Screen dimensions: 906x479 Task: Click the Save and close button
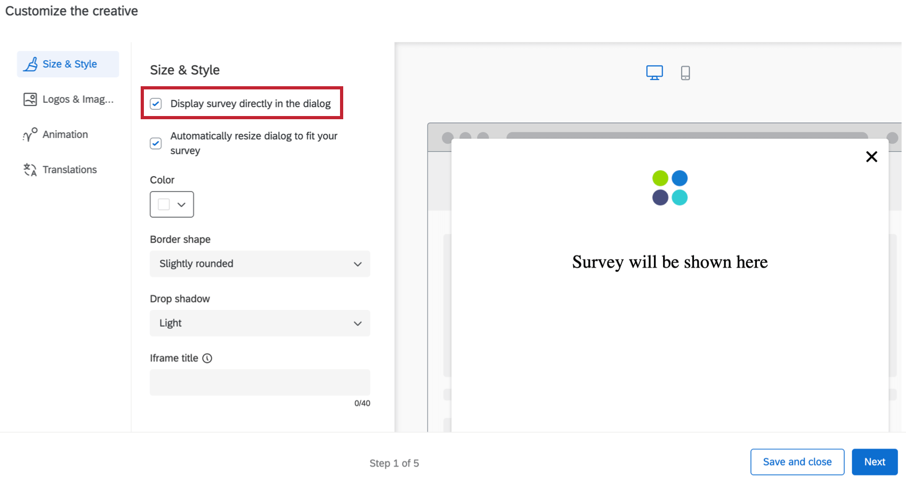click(x=797, y=461)
